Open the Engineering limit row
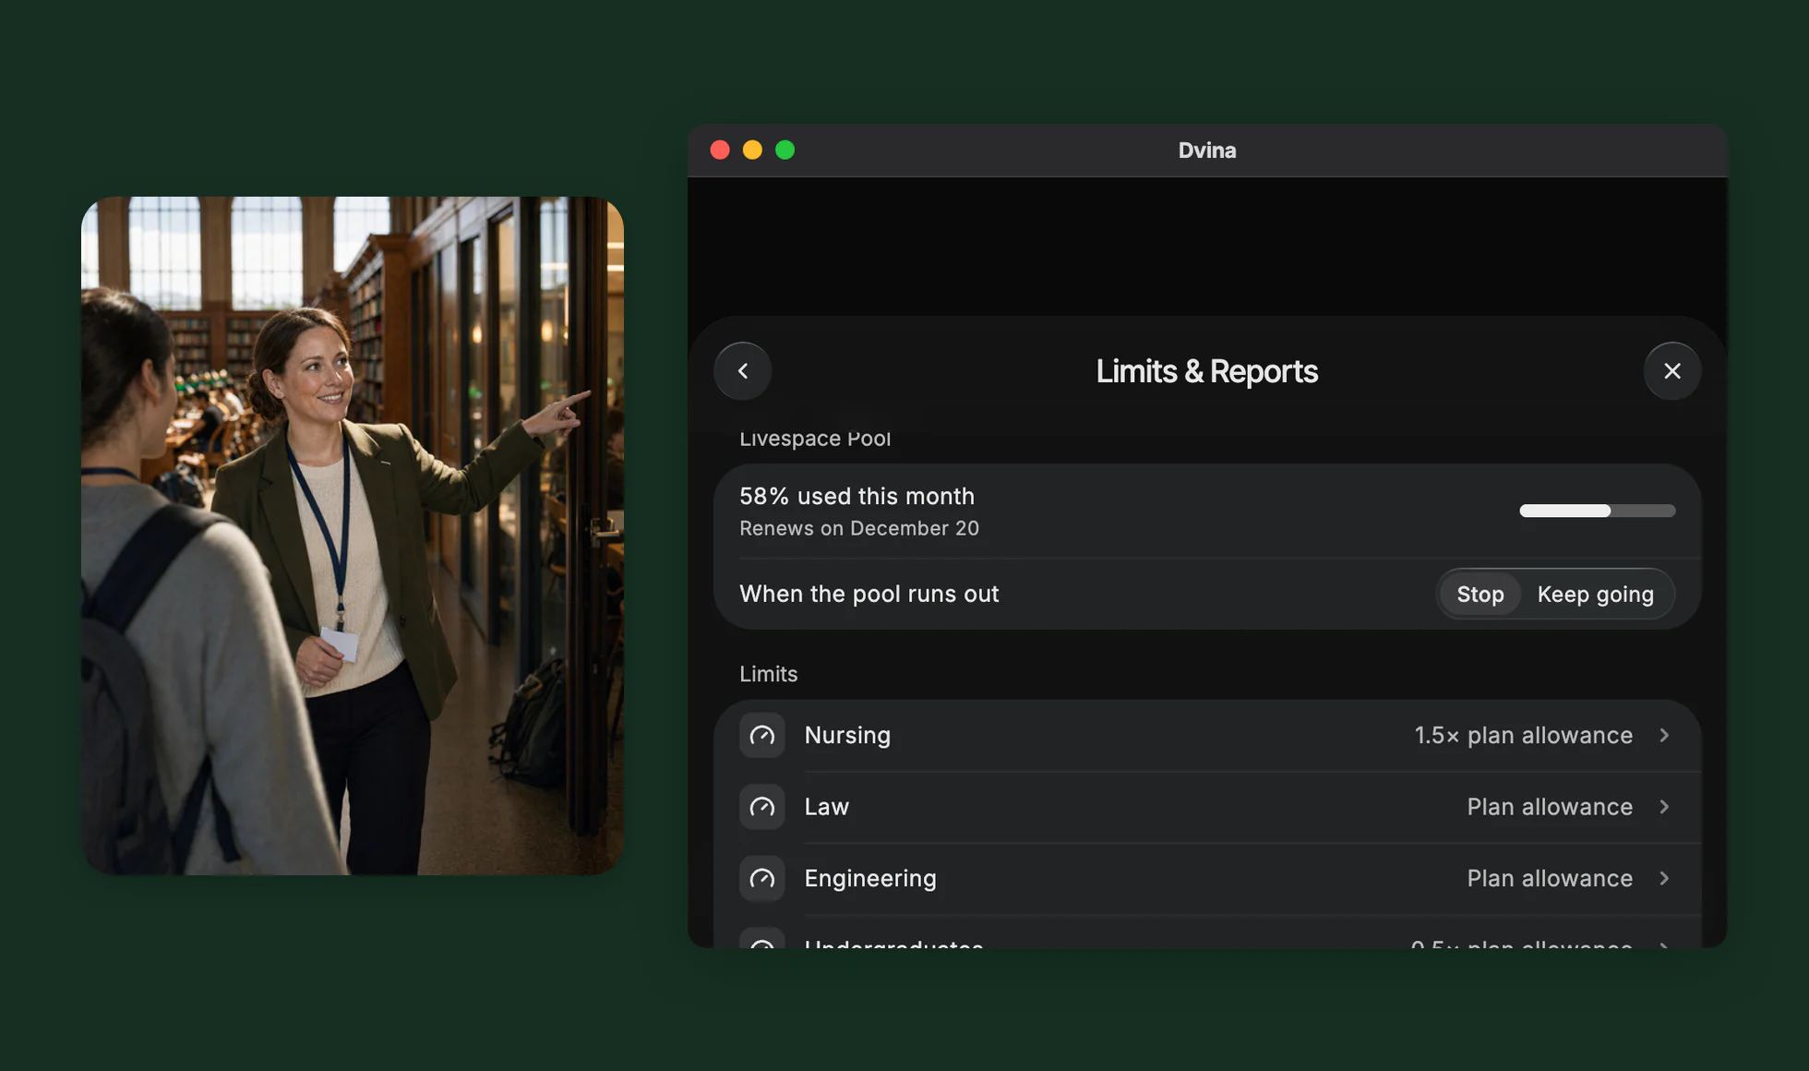Viewport: 1809px width, 1071px height. click(x=1207, y=879)
